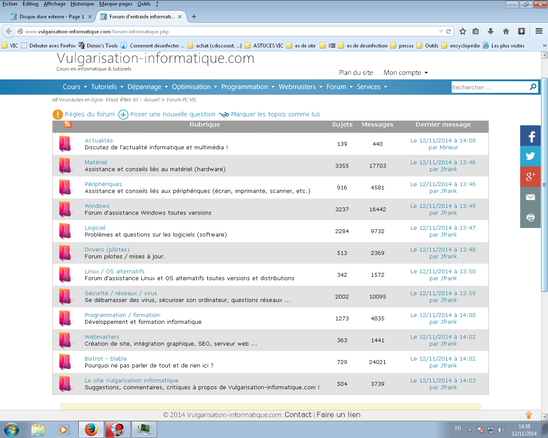Viewport: 548px width, 438px height.
Task: Open Drivers (pilotes) forum section
Action: pyautogui.click(x=107, y=249)
